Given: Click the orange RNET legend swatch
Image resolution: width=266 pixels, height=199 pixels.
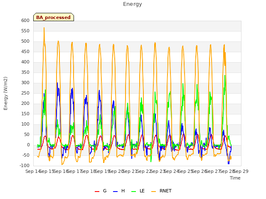Looking at the screenshot, I should tap(153, 192).
